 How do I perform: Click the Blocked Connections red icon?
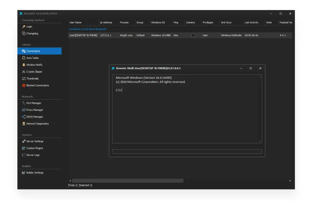(x=24, y=85)
